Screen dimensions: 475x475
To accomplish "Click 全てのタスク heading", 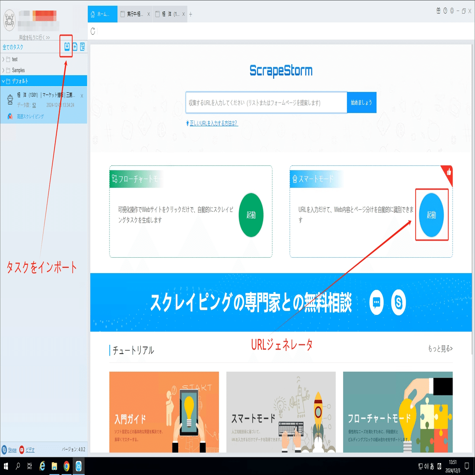I will (13, 47).
